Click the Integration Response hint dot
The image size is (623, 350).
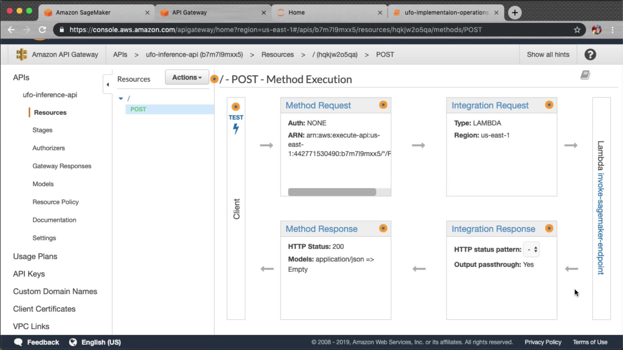pyautogui.click(x=549, y=228)
